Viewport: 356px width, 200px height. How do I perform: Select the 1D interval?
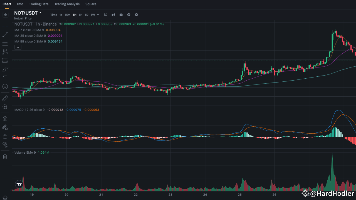coord(86,15)
